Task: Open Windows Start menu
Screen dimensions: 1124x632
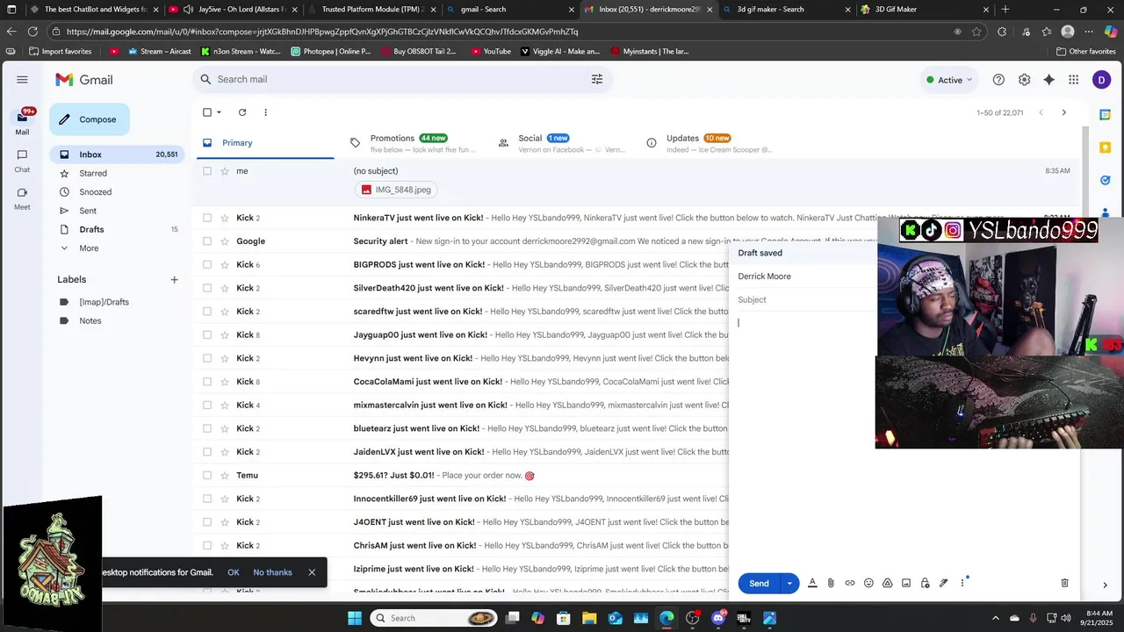Action: 355,618
